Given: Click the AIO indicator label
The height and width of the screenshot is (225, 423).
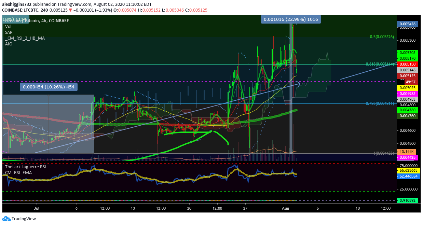Looking at the screenshot, I should (x=9, y=44).
